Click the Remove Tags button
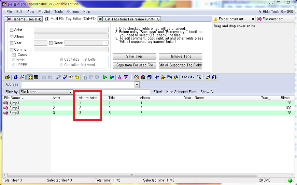This screenshot has height=185, width=297. pos(180,57)
